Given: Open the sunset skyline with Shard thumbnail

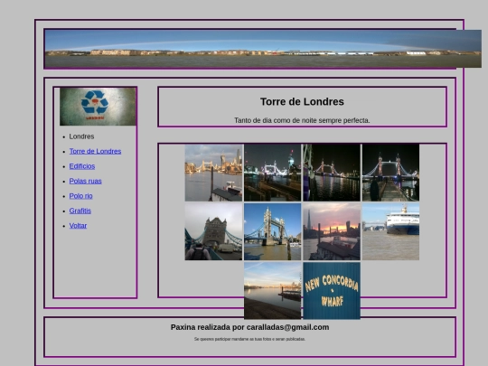Looking at the screenshot, I should point(332,231).
